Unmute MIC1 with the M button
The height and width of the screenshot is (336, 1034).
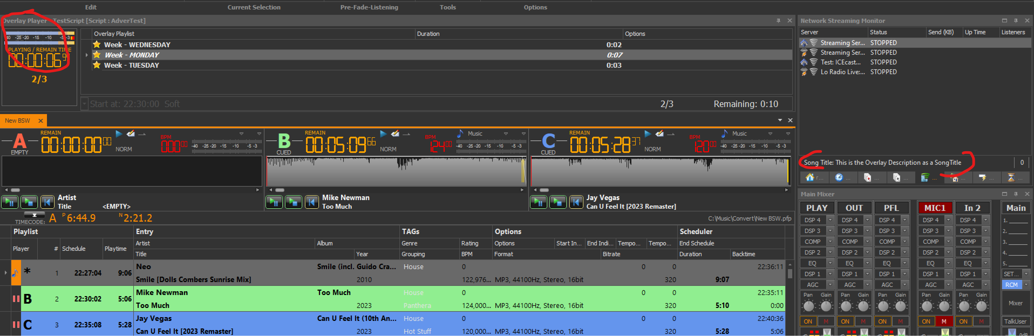click(x=944, y=321)
